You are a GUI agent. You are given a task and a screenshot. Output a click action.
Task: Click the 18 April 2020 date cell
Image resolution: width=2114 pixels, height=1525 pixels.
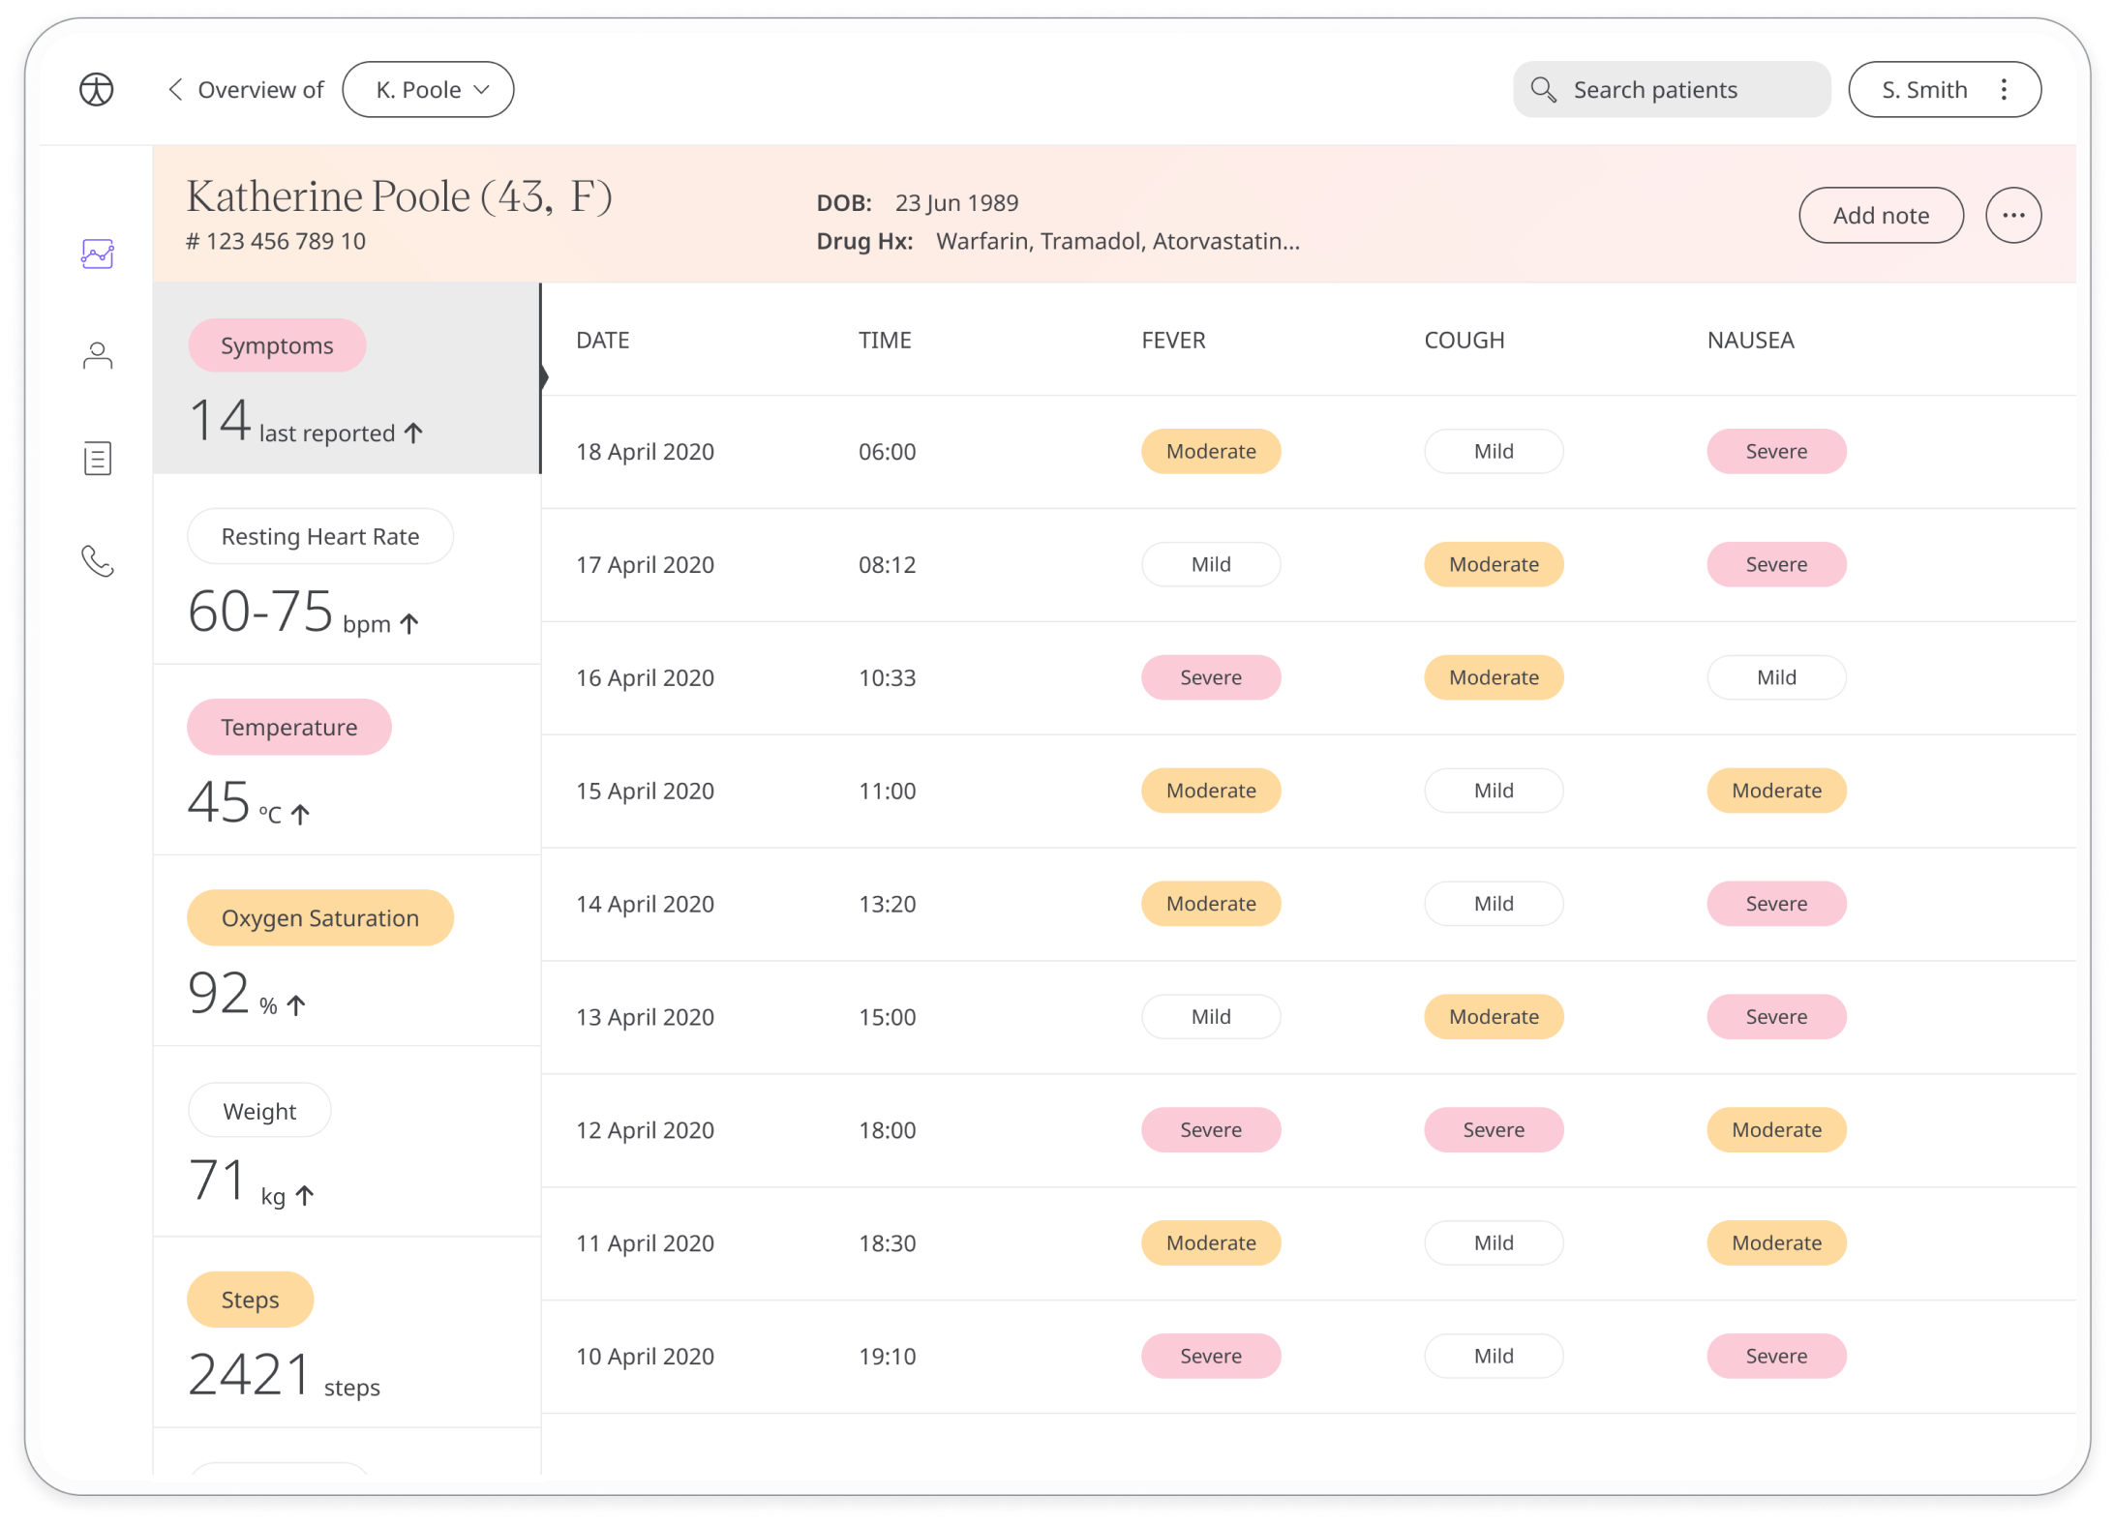[x=646, y=452]
